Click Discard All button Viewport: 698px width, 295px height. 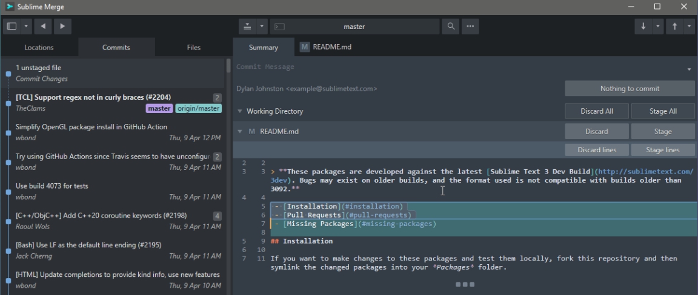(x=596, y=111)
